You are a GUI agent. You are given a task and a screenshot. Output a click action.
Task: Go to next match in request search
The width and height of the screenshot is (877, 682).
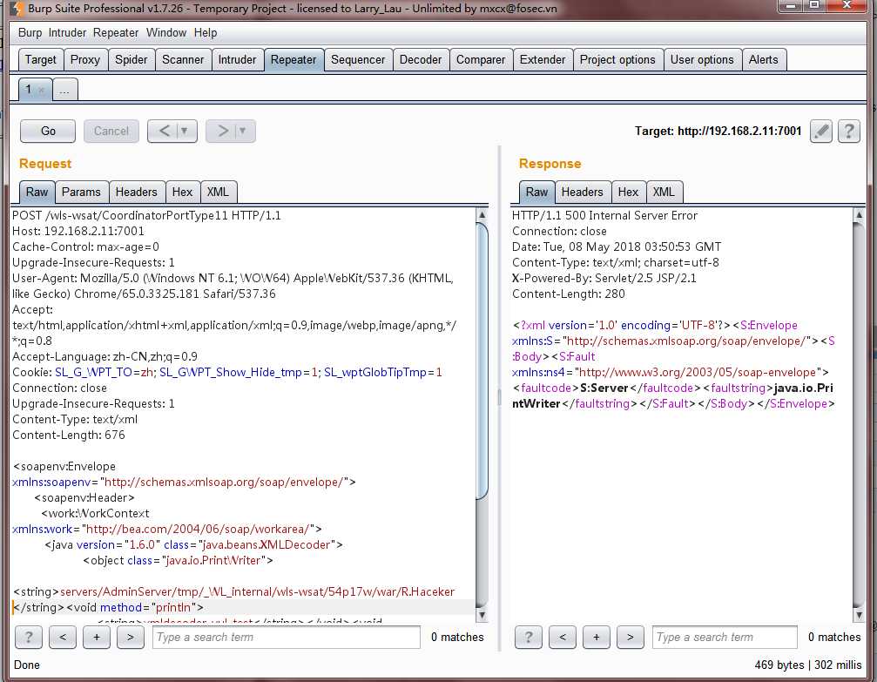point(131,638)
